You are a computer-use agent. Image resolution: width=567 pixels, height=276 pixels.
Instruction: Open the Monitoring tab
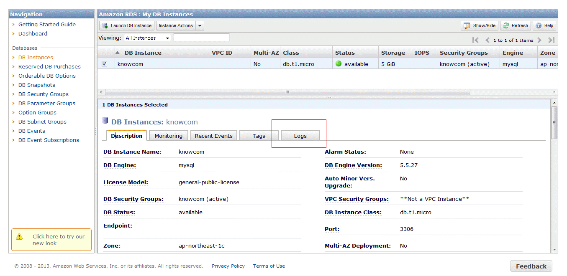[169, 136]
